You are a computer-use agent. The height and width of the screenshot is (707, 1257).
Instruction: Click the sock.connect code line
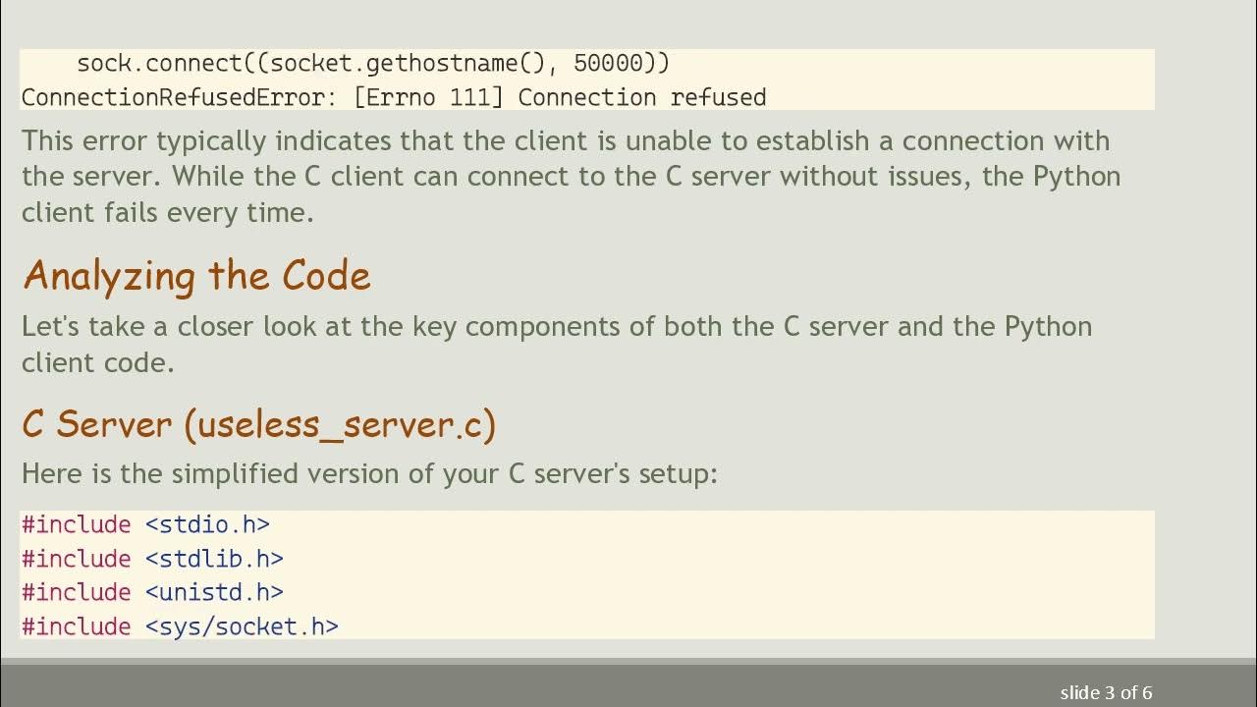(372, 64)
